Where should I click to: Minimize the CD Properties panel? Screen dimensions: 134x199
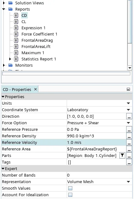point(128,89)
